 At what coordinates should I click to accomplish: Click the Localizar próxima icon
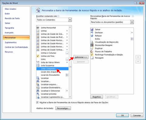(x=38, y=94)
